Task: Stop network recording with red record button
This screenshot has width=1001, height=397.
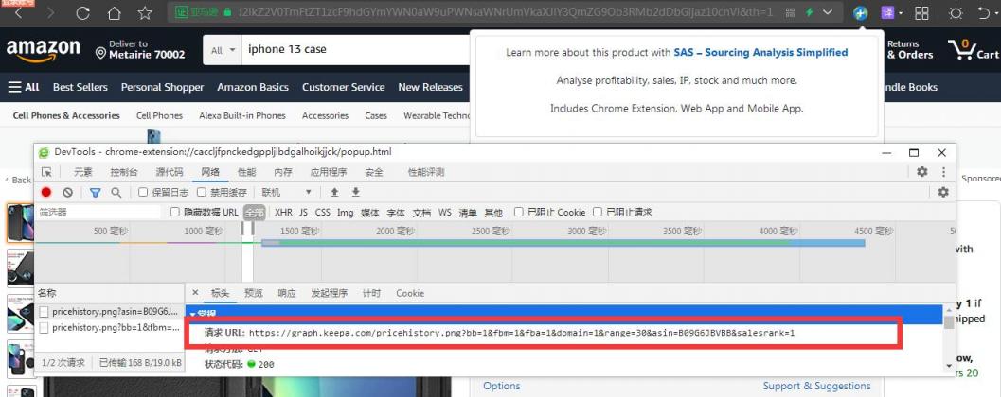Action: [x=46, y=193]
